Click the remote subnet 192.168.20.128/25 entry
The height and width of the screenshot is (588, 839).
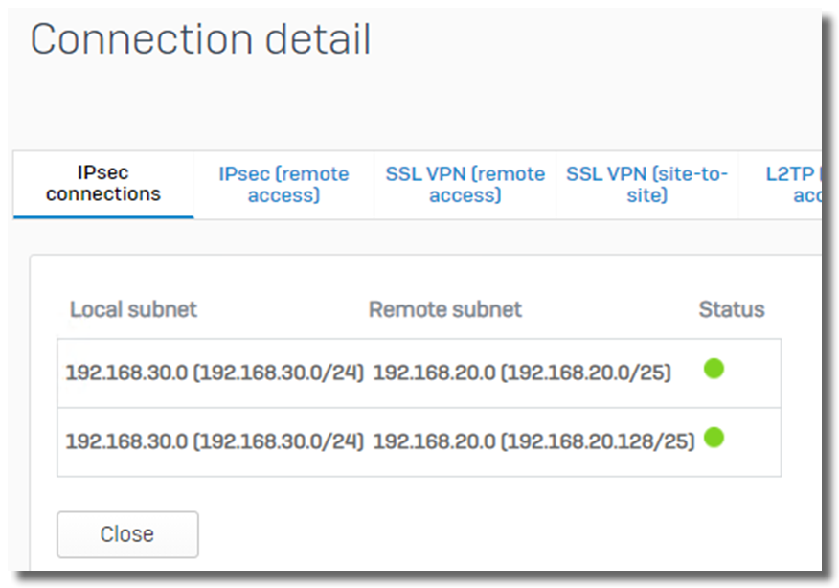[x=533, y=441]
